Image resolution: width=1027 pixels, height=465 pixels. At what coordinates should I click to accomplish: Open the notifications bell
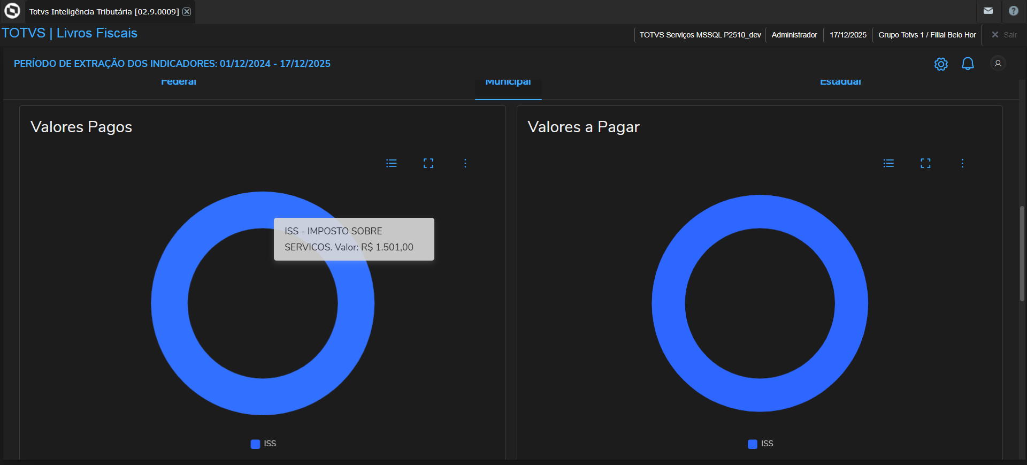[x=968, y=64]
